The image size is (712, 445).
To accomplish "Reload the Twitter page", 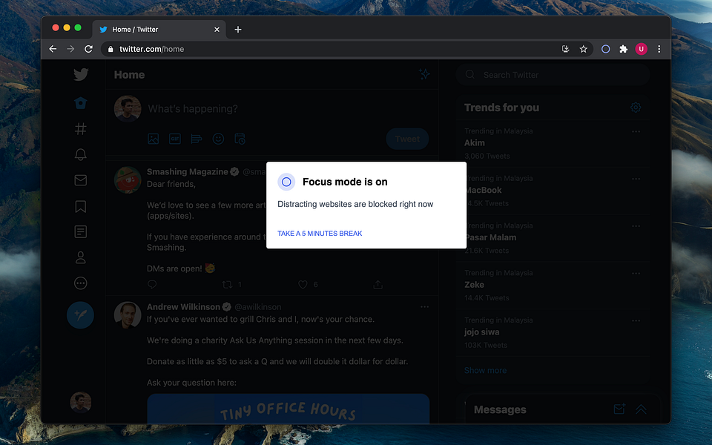I will (x=88, y=49).
